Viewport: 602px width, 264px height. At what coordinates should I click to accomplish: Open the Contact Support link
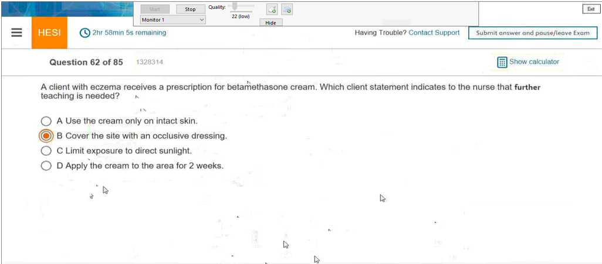pos(434,33)
